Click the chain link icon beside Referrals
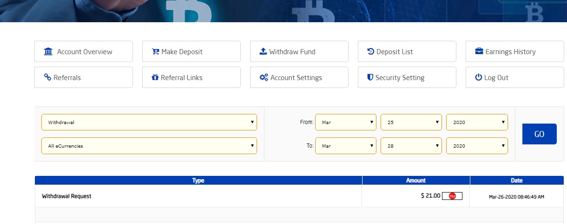Image resolution: width=567 pixels, height=224 pixels. pyautogui.click(x=47, y=77)
